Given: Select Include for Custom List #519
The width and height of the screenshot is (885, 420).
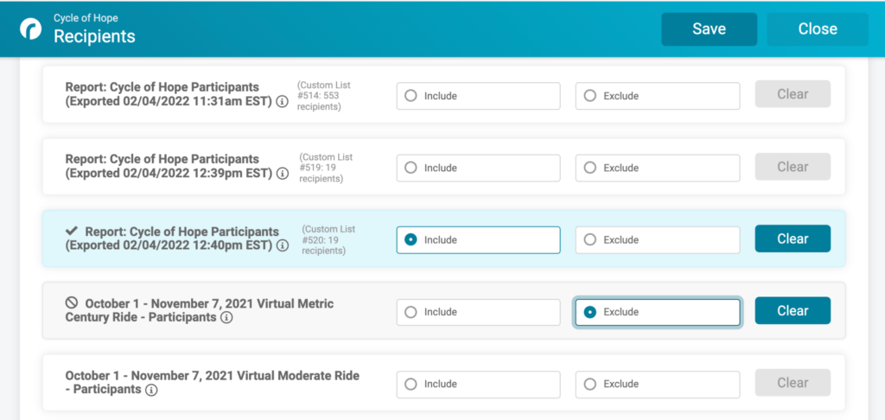Looking at the screenshot, I should click(478, 168).
